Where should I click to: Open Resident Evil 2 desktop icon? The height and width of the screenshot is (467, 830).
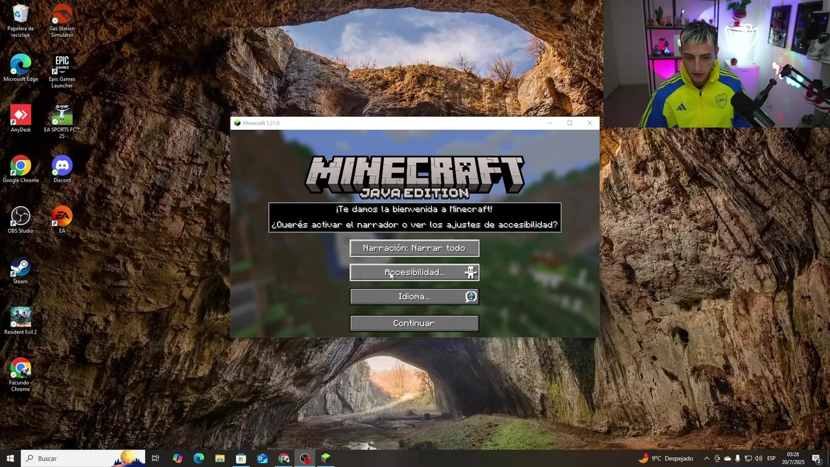(x=20, y=321)
